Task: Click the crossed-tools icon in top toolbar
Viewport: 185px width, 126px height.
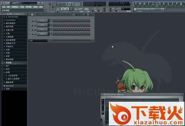Action: pyautogui.click(x=172, y=4)
